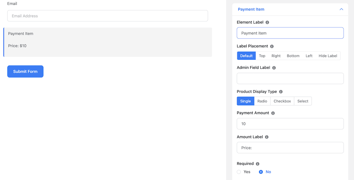Click the Payment Item panel header title

tap(251, 9)
